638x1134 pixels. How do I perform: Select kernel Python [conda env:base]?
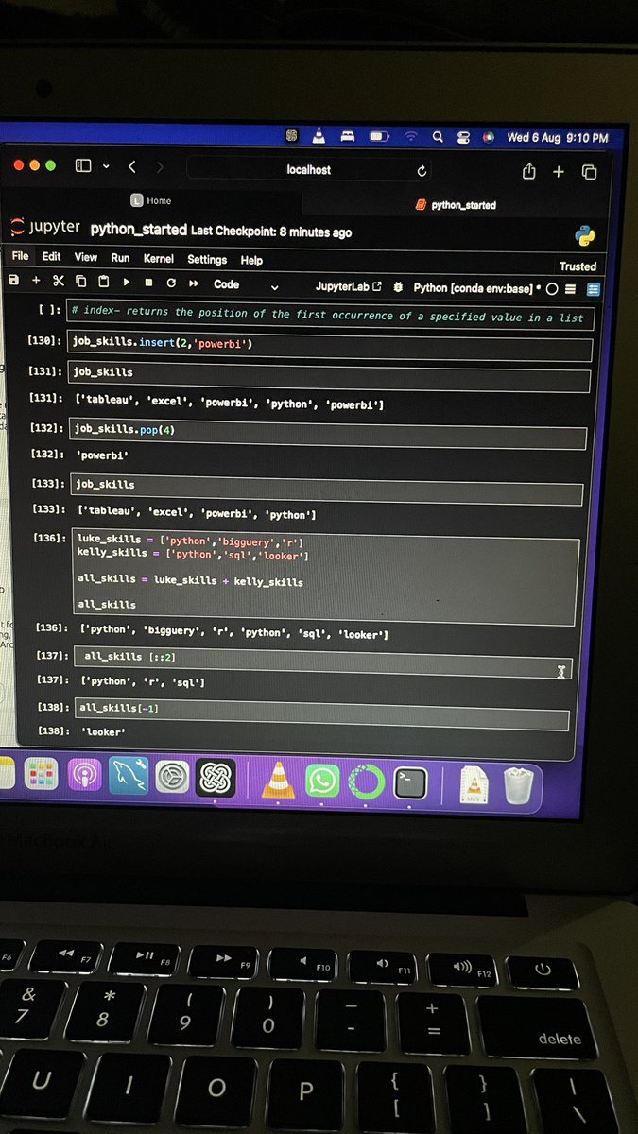(474, 288)
